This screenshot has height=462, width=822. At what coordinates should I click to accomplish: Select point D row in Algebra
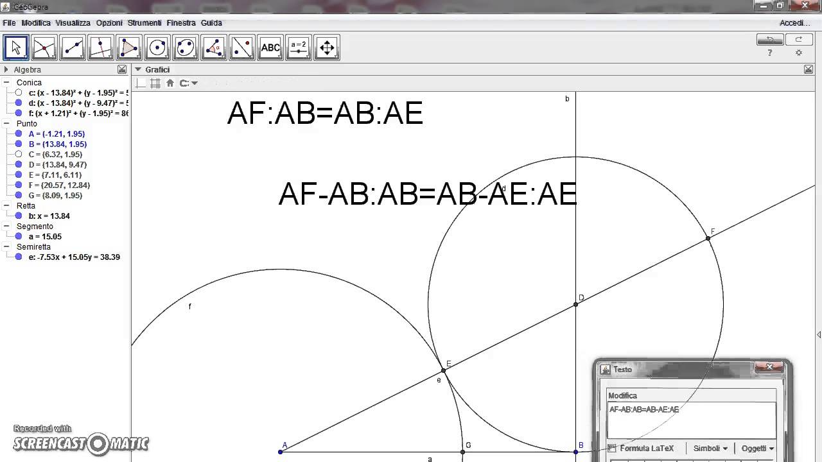point(58,164)
